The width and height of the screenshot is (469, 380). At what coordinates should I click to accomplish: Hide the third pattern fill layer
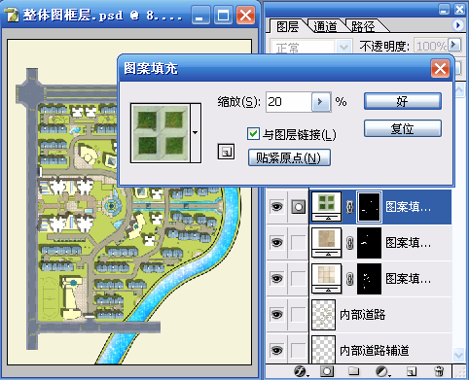coord(276,279)
